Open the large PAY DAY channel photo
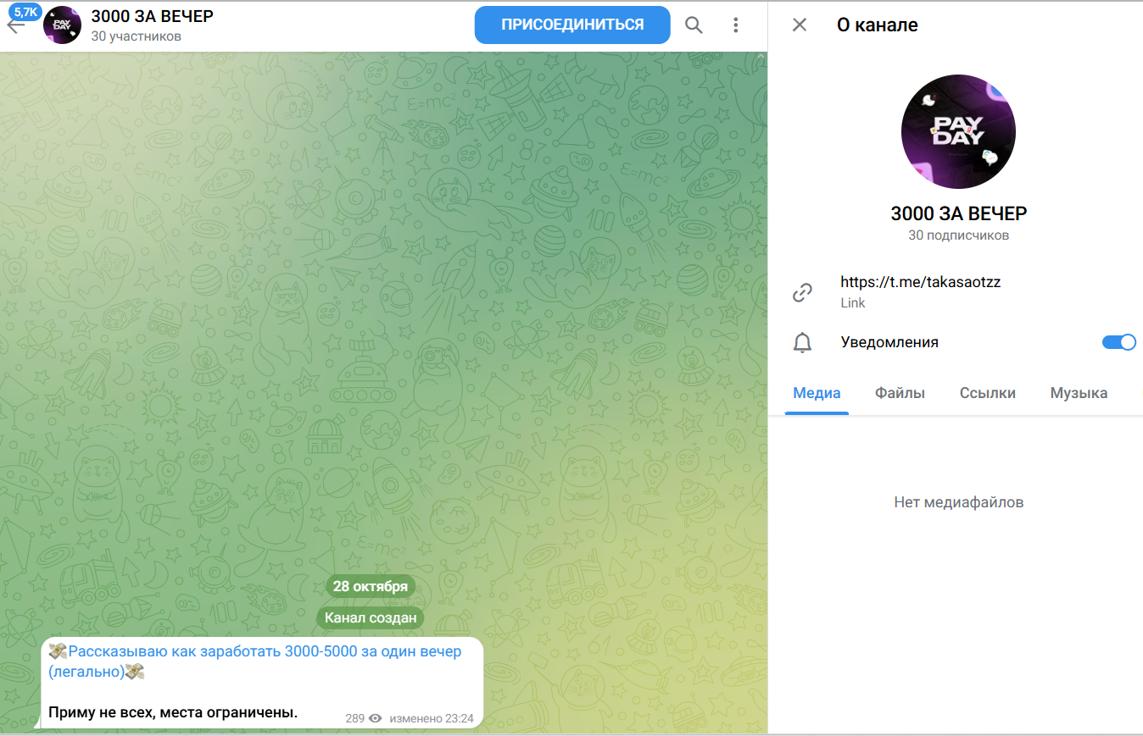The image size is (1143, 736). [x=958, y=131]
